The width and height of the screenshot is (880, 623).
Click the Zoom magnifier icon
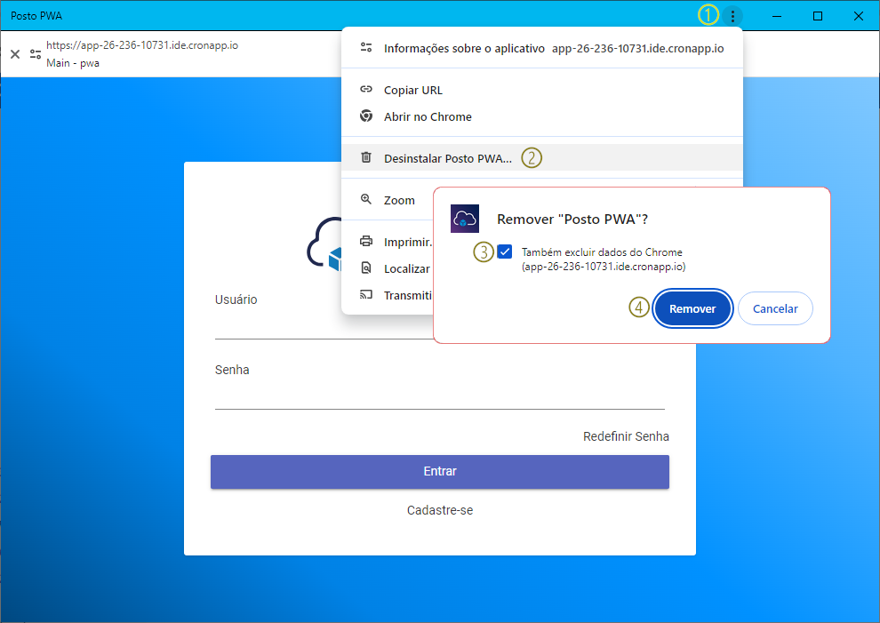[366, 199]
